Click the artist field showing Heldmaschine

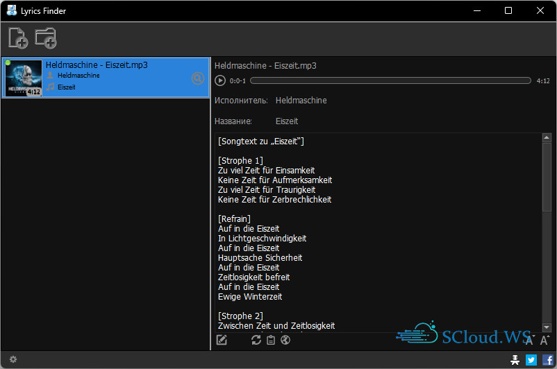click(301, 101)
